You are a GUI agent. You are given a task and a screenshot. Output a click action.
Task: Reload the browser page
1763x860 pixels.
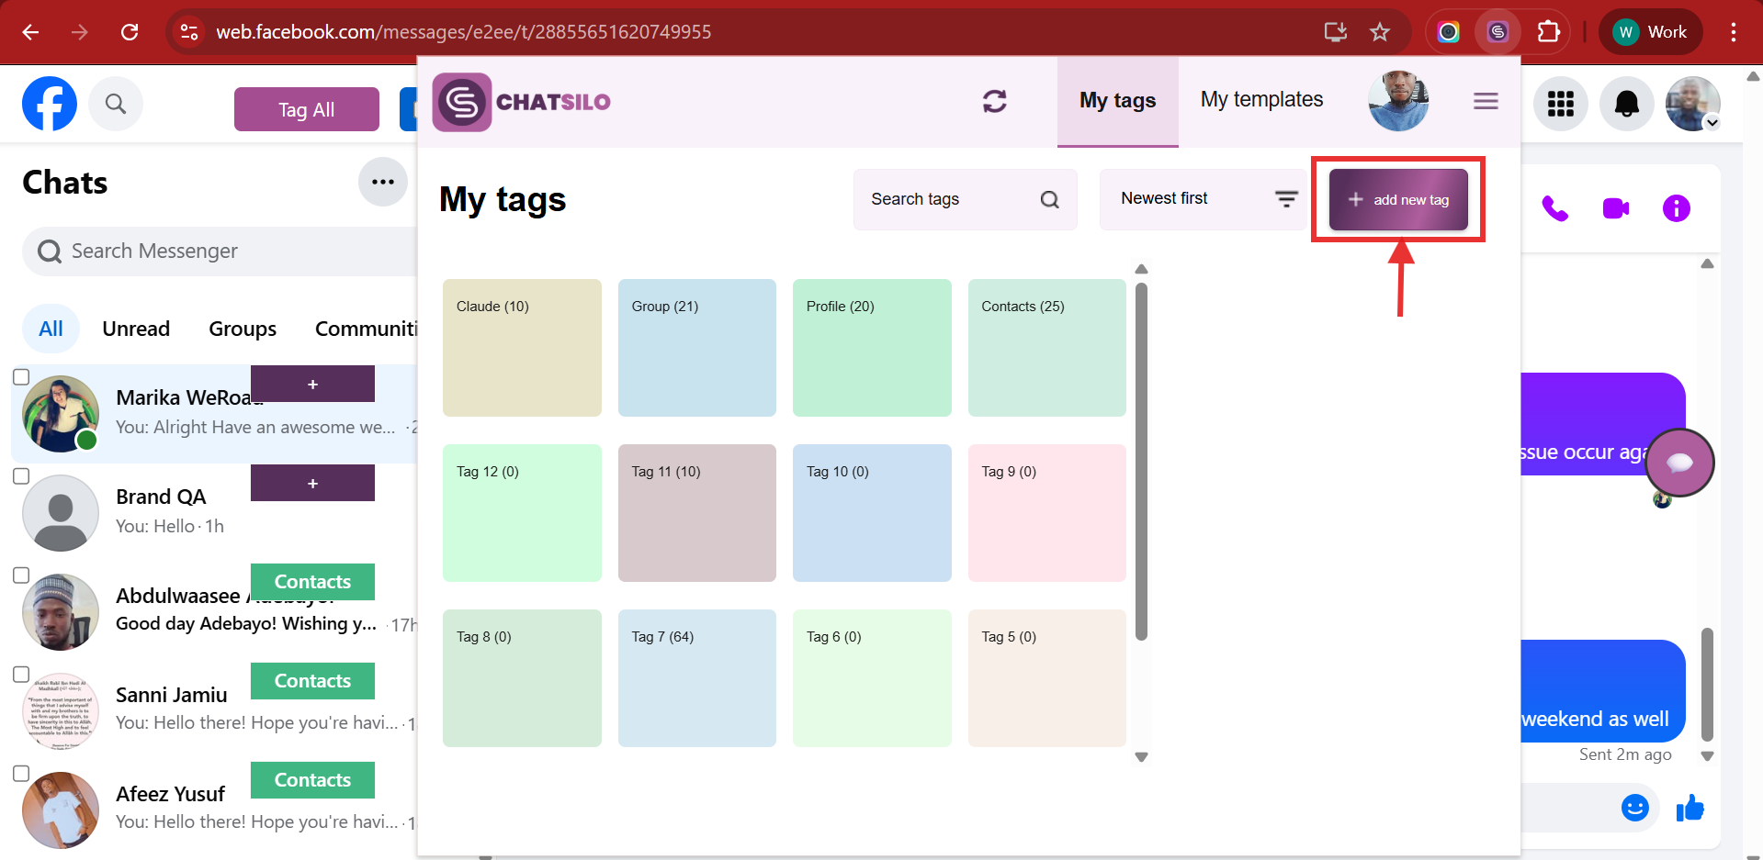[x=130, y=32]
